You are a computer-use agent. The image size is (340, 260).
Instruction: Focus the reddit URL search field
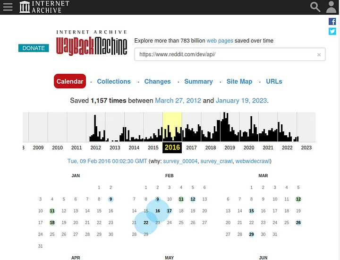(230, 54)
